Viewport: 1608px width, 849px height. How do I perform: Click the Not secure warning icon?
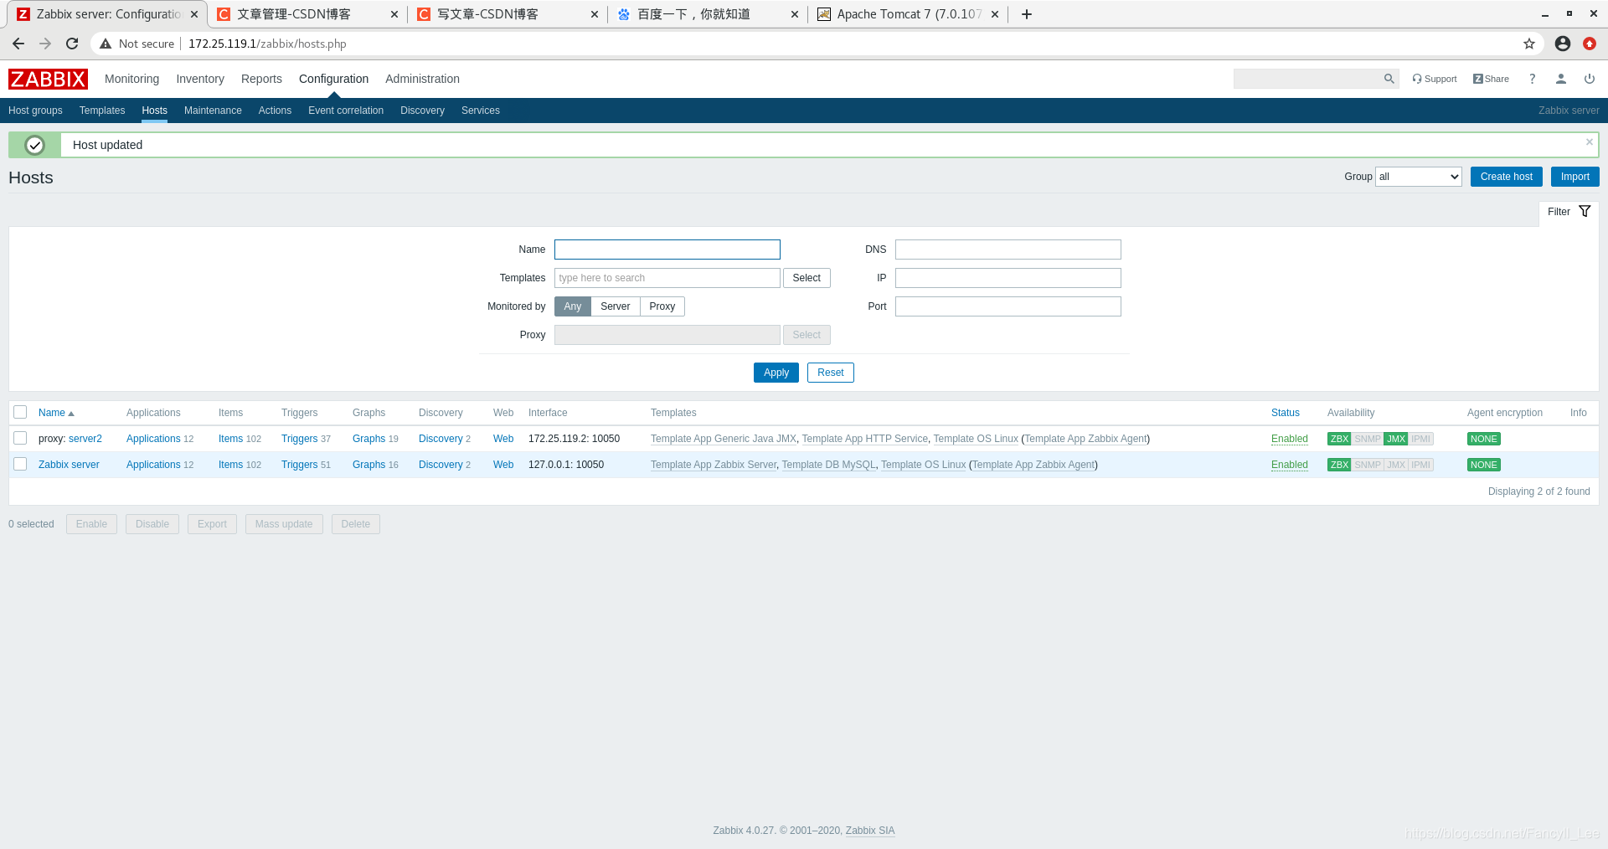[x=106, y=44]
